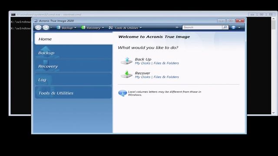The width and height of the screenshot is (278, 156).
Task: Minimize the Acronis True Image window
Action: (x=221, y=21)
